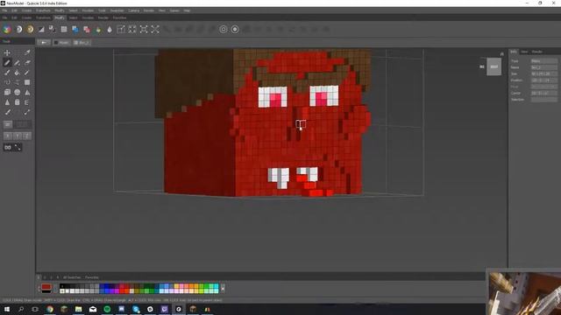Screen dimensions: 561x315
Task: Choose the Pyramid primitive tool
Action: [27, 93]
